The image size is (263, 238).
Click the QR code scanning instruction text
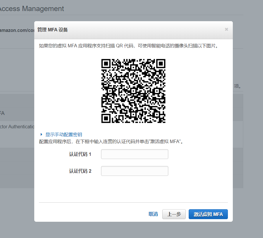129,46
